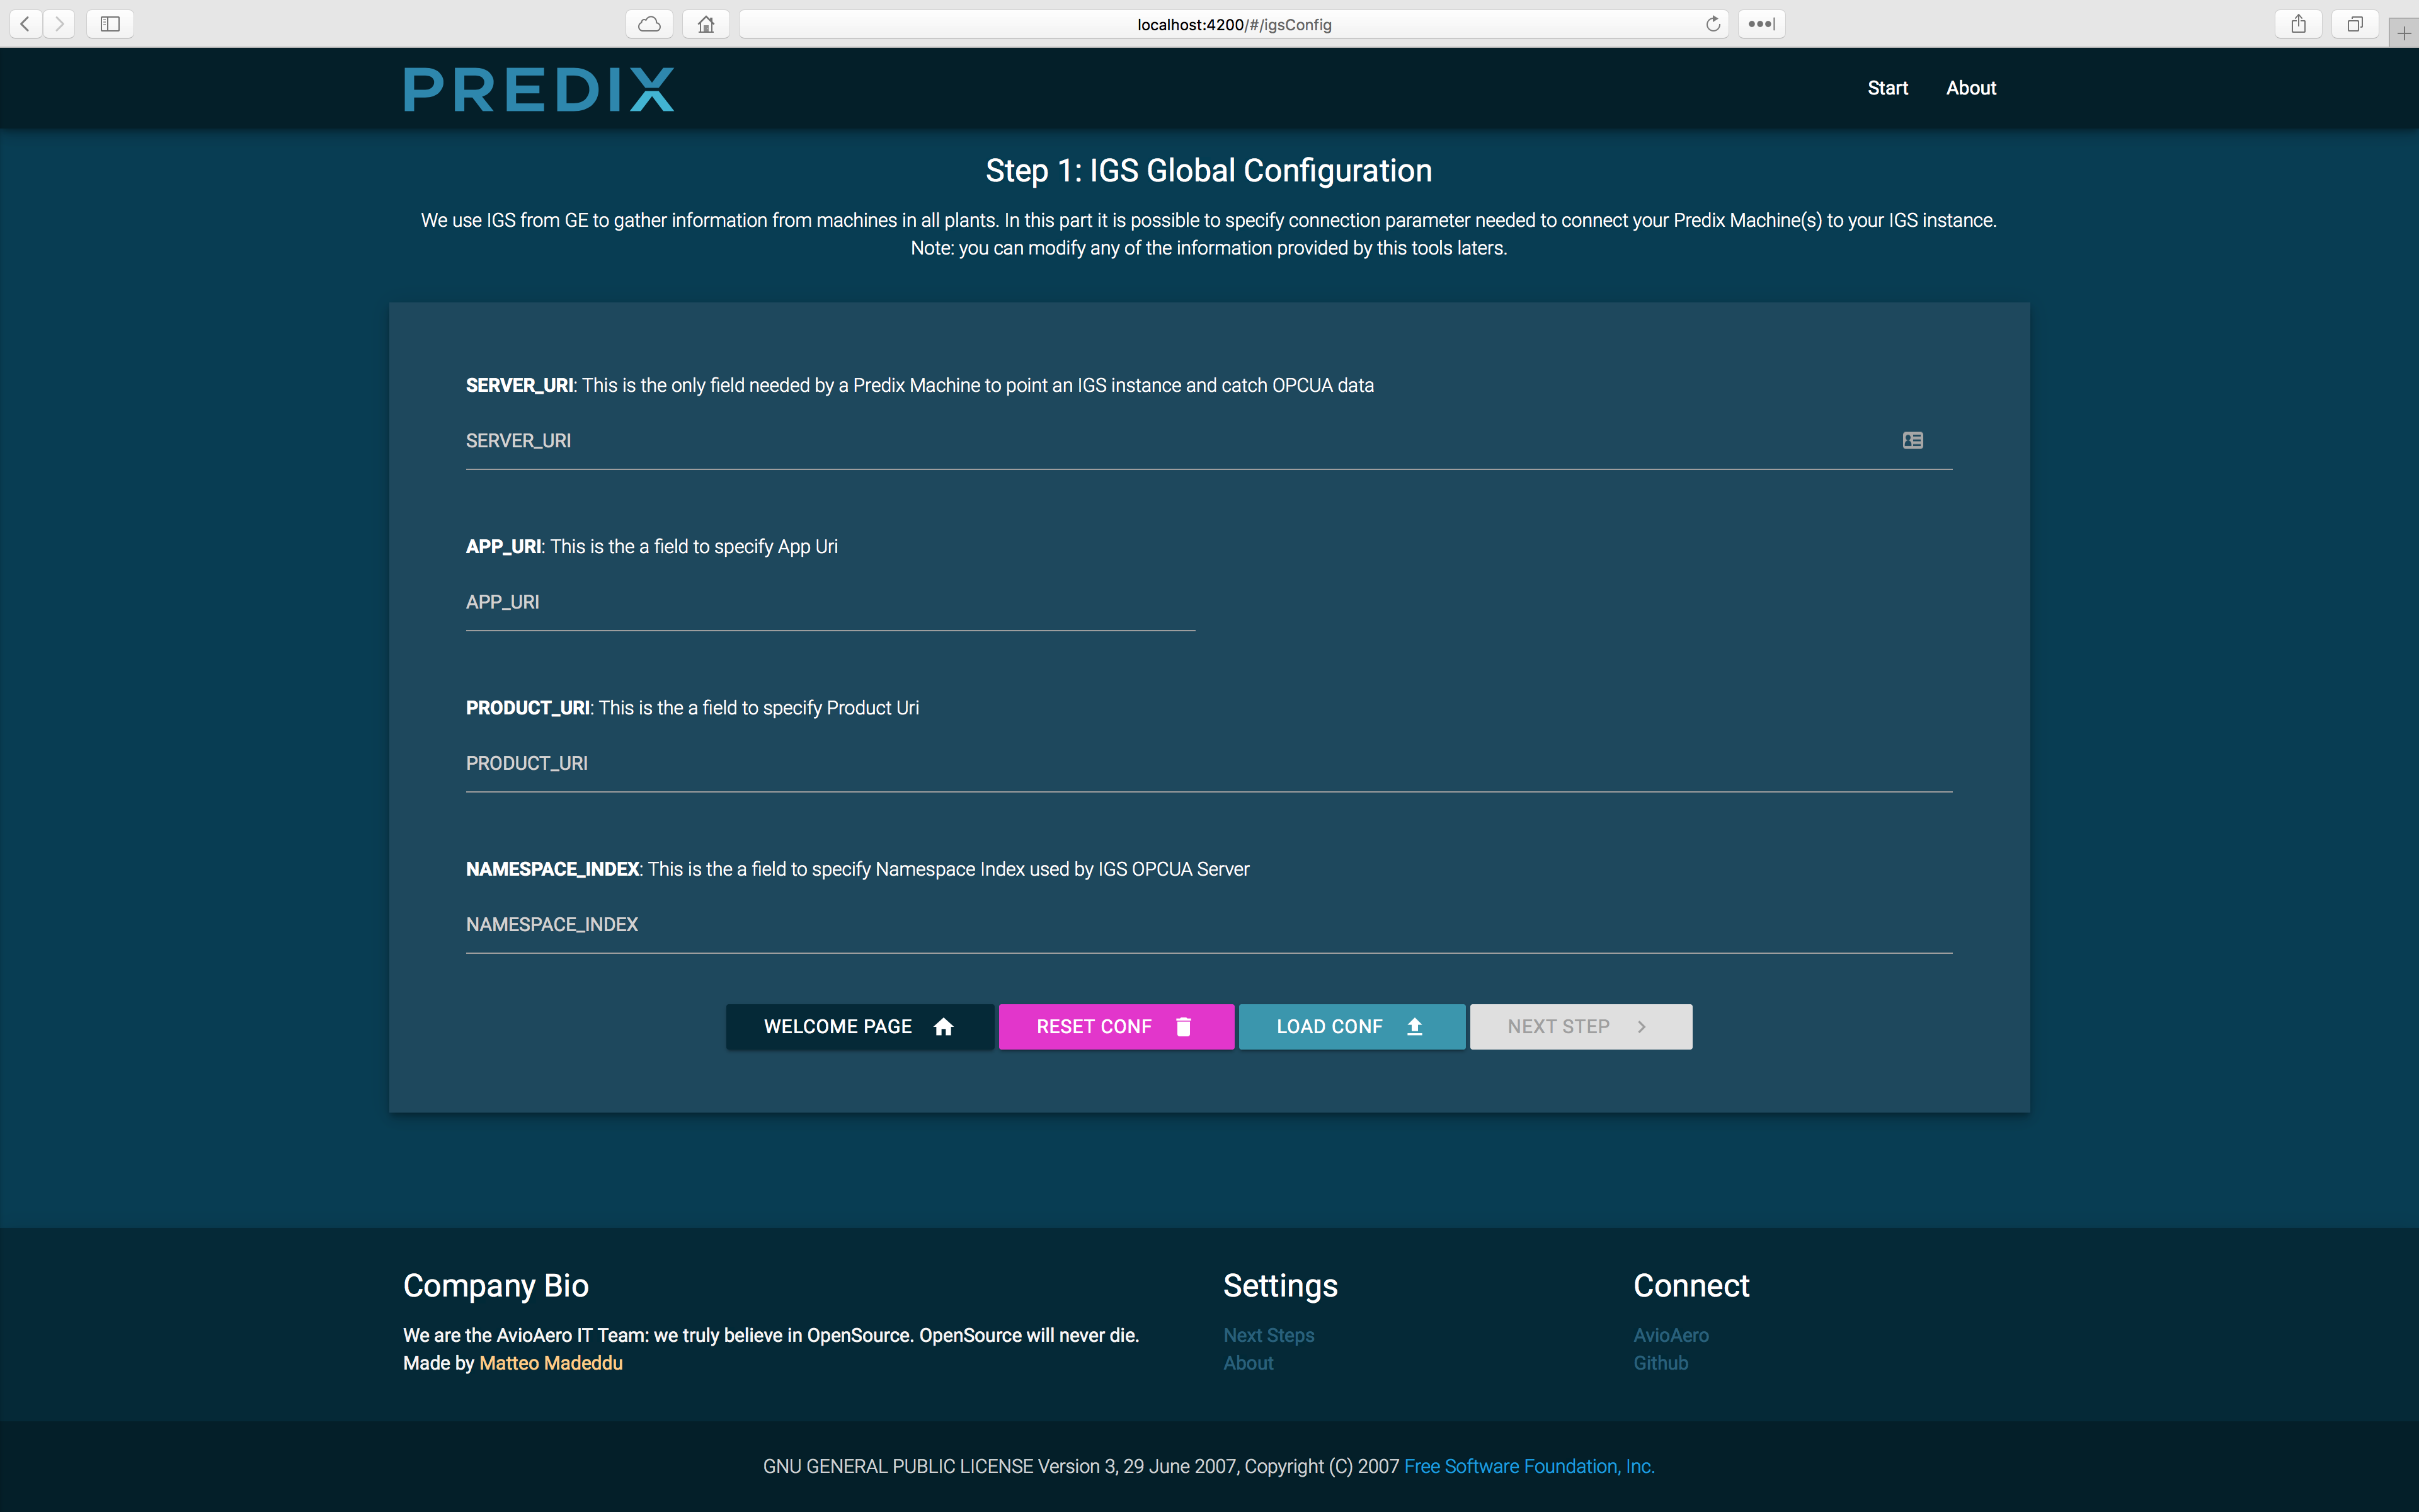Follow the Matteo Madeddu link
2419x1512 pixels.
[551, 1363]
